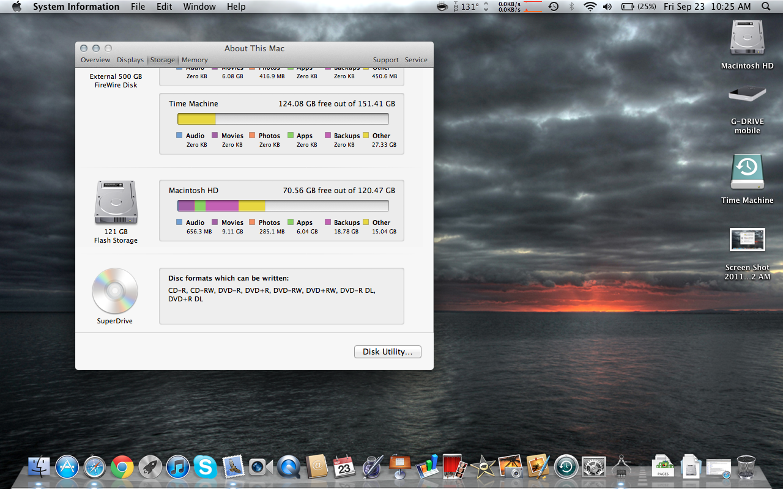Screen dimensions: 783x489
Task: Open the Pages stack in Dock
Action: (x=663, y=468)
